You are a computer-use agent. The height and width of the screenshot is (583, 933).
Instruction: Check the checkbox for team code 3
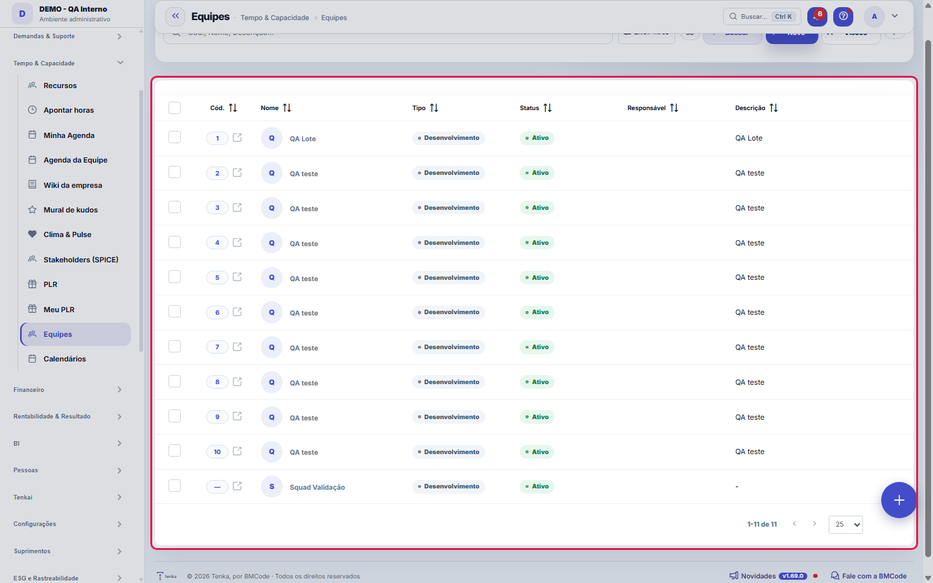(x=174, y=207)
